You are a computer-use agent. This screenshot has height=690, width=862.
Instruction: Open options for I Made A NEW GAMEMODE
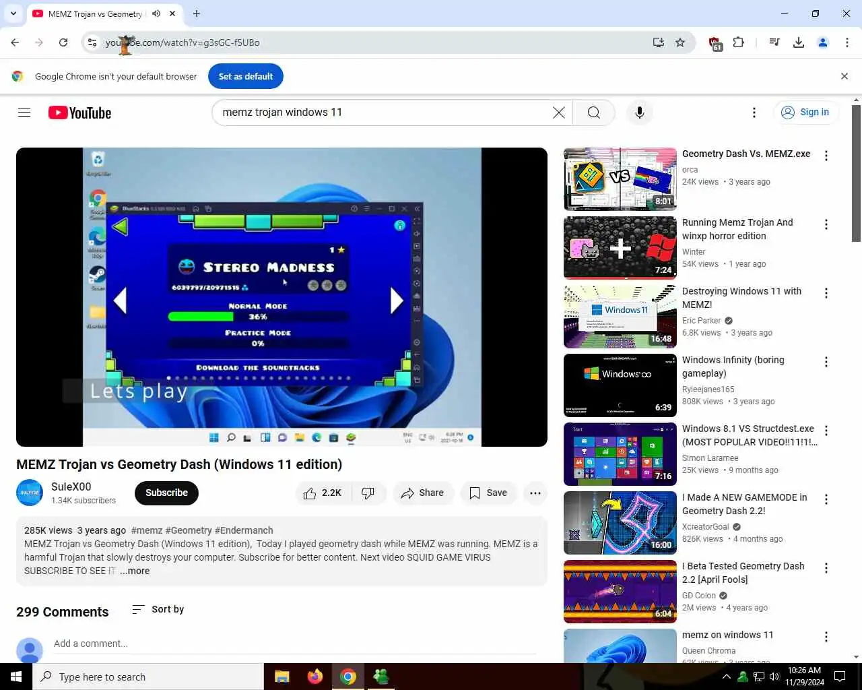[x=826, y=499]
